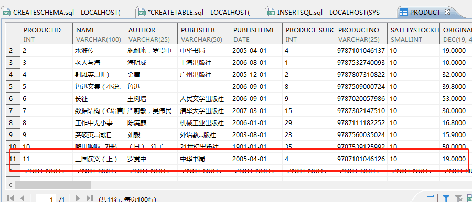Image resolution: width=472 pixels, height=202 pixels.
Task: Select row header number 5
Action: [x=13, y=86]
